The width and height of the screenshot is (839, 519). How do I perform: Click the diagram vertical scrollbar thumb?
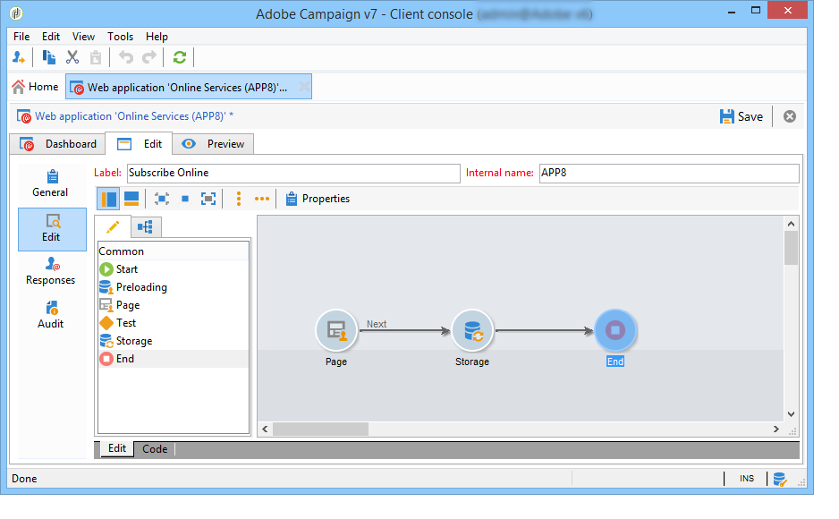pyautogui.click(x=791, y=248)
